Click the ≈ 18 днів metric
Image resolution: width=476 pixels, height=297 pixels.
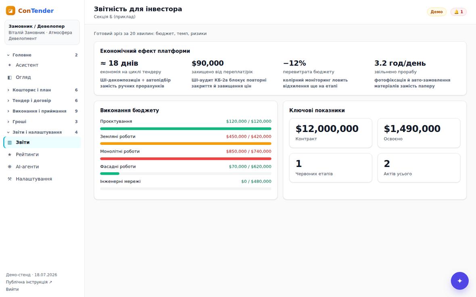pyautogui.click(x=119, y=63)
